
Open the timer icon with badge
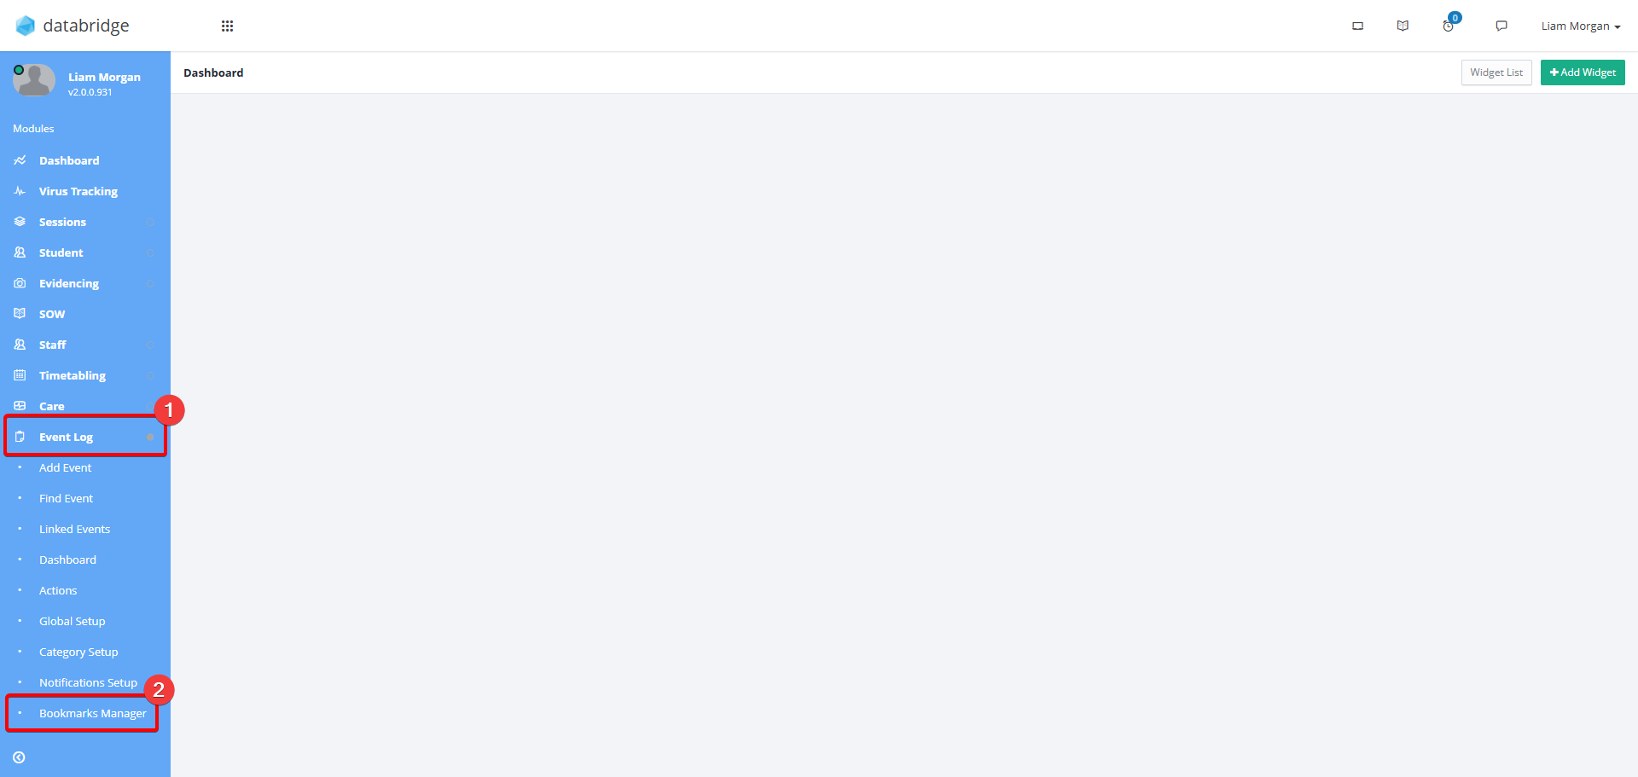pos(1449,24)
